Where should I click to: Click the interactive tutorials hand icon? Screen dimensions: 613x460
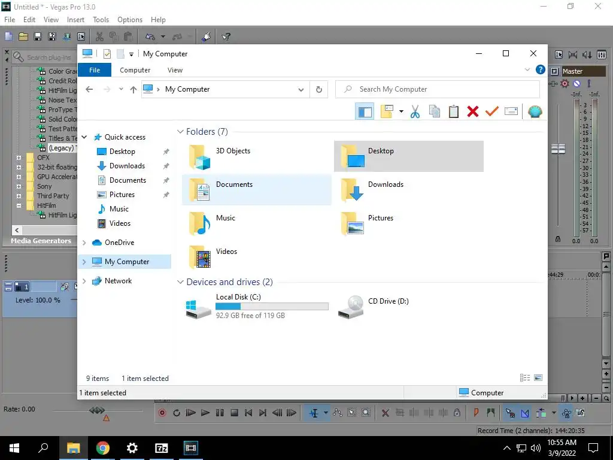point(207,37)
